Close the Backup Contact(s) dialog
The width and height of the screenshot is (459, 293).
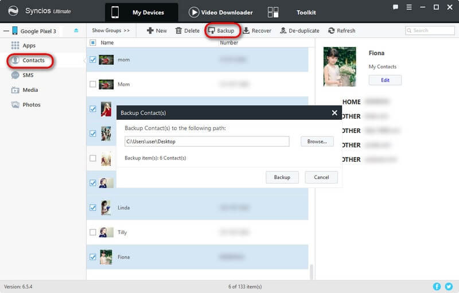point(334,112)
